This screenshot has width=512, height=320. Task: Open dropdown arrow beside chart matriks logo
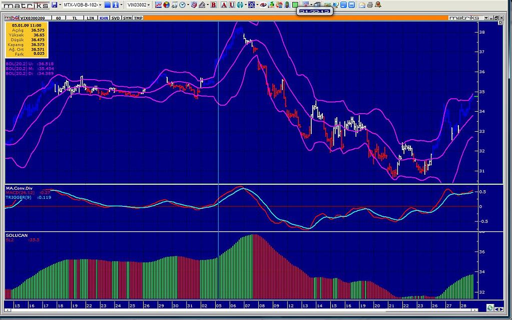(485, 18)
